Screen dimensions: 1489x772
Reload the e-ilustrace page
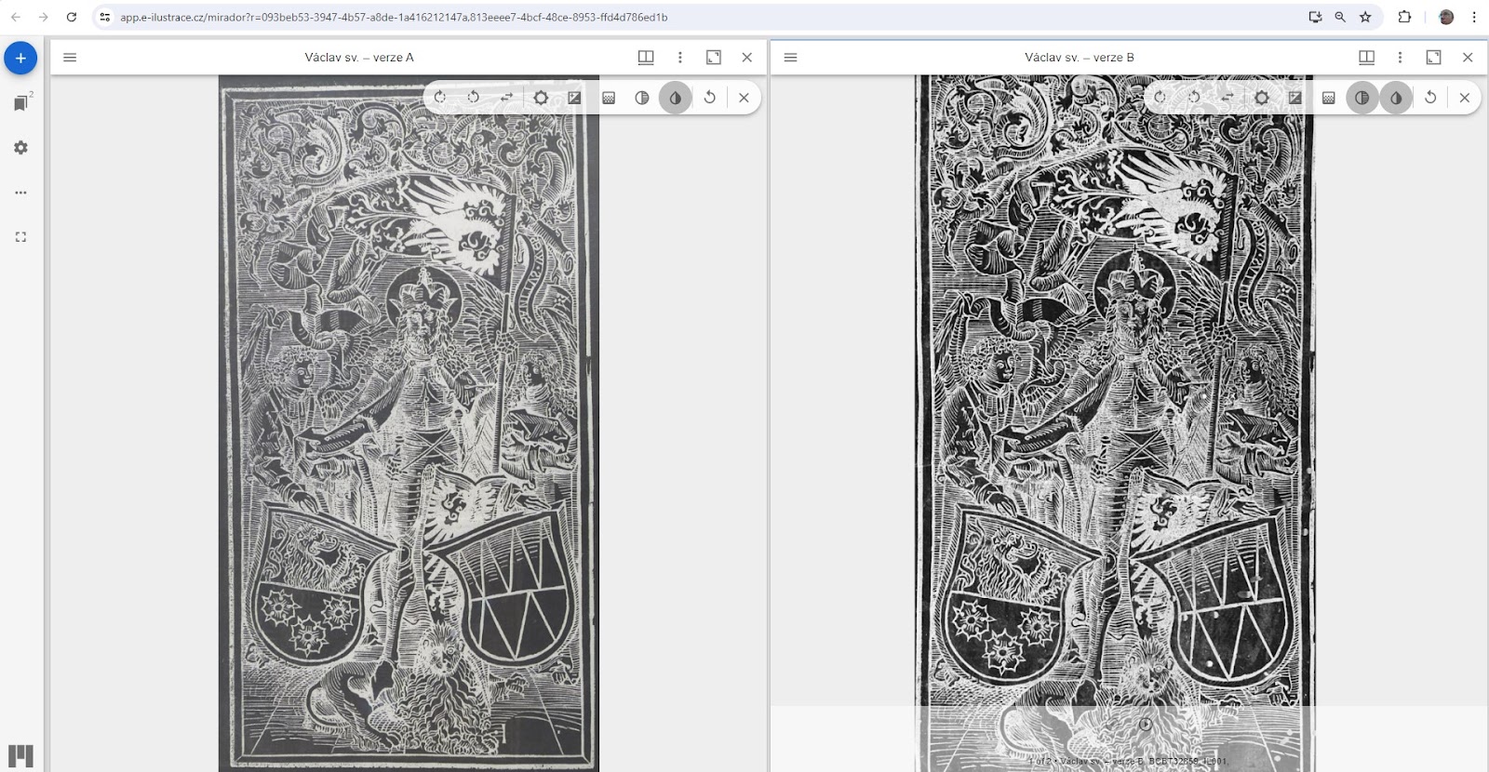click(x=72, y=17)
